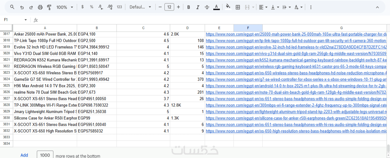Toggle strikethrough formatting
This screenshot has width=390, height=158.
pos(207,7)
